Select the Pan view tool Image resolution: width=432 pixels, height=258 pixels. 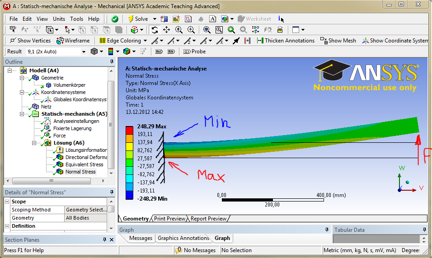tap(166, 30)
